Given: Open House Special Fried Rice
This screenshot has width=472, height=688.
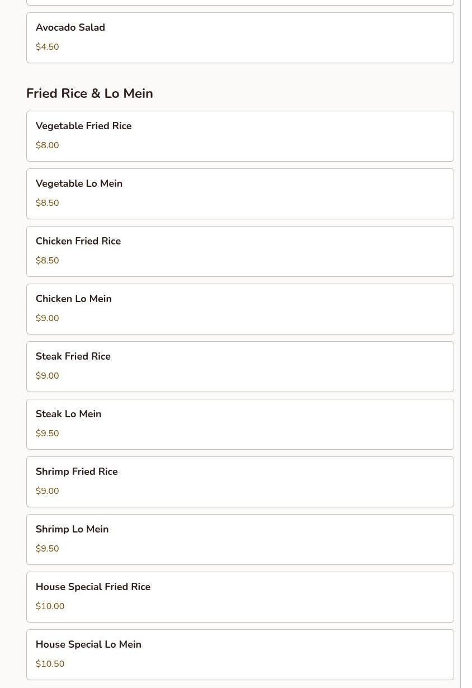Looking at the screenshot, I should coord(240,597).
